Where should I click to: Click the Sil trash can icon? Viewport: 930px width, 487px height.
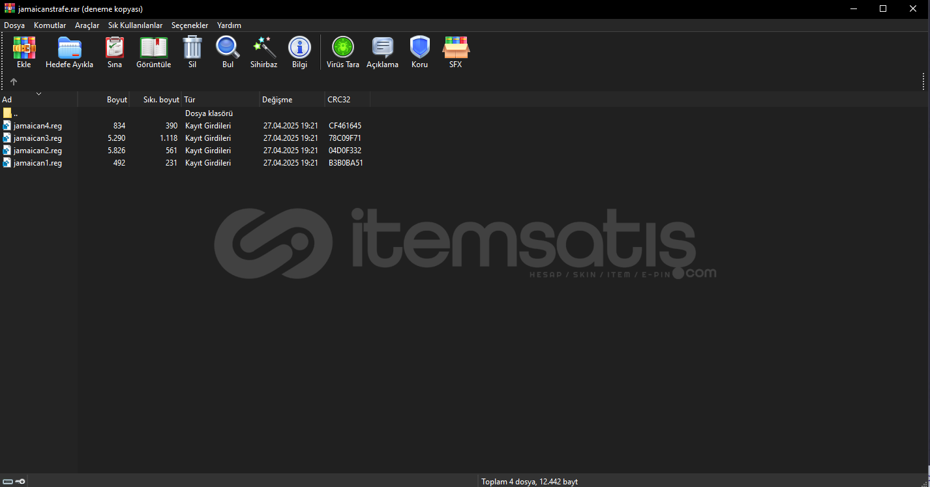[x=192, y=52]
